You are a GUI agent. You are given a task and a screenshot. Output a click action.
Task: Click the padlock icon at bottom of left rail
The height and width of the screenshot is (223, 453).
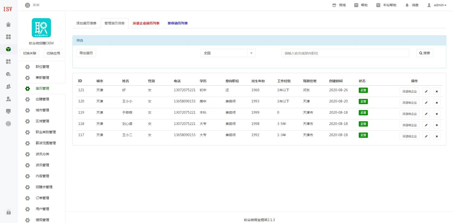pyautogui.click(x=8, y=212)
